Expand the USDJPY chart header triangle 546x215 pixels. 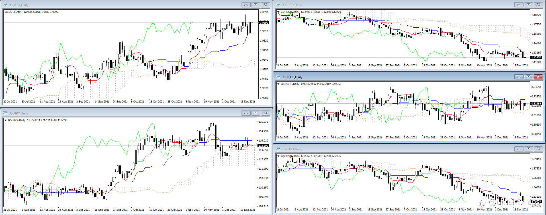[6, 120]
